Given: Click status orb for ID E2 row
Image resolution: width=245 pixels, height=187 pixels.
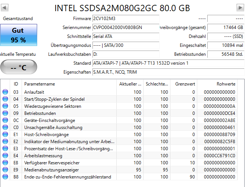Looking at the screenshot, I should click(5, 141).
